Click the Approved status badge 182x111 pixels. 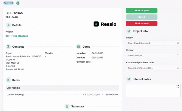tap(8, 3)
